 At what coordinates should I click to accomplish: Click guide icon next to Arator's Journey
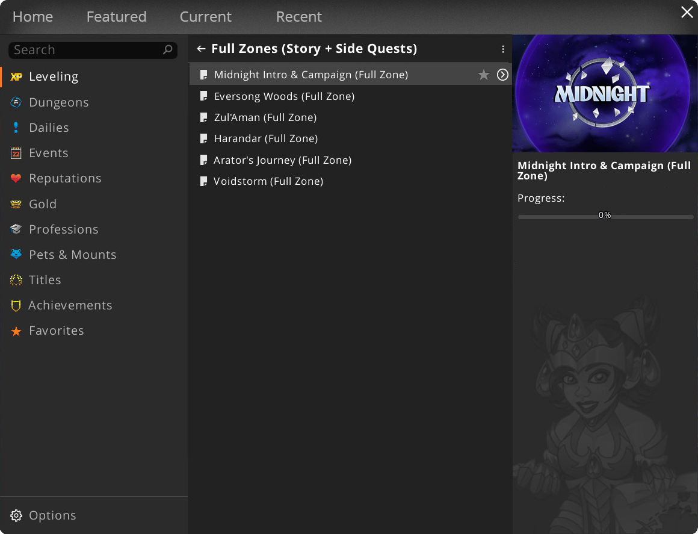tap(204, 160)
